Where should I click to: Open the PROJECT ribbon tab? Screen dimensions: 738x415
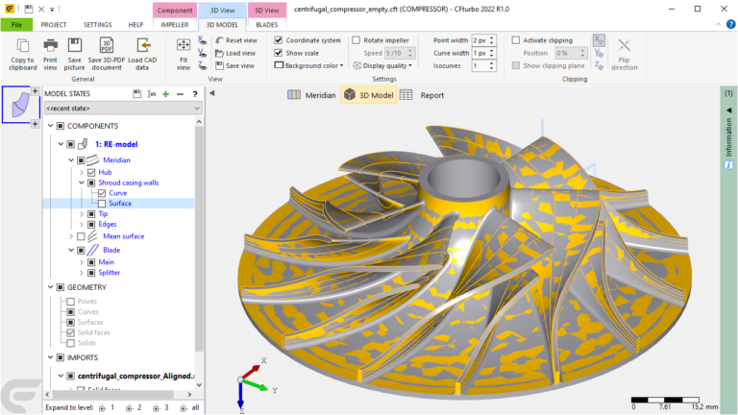[54, 24]
